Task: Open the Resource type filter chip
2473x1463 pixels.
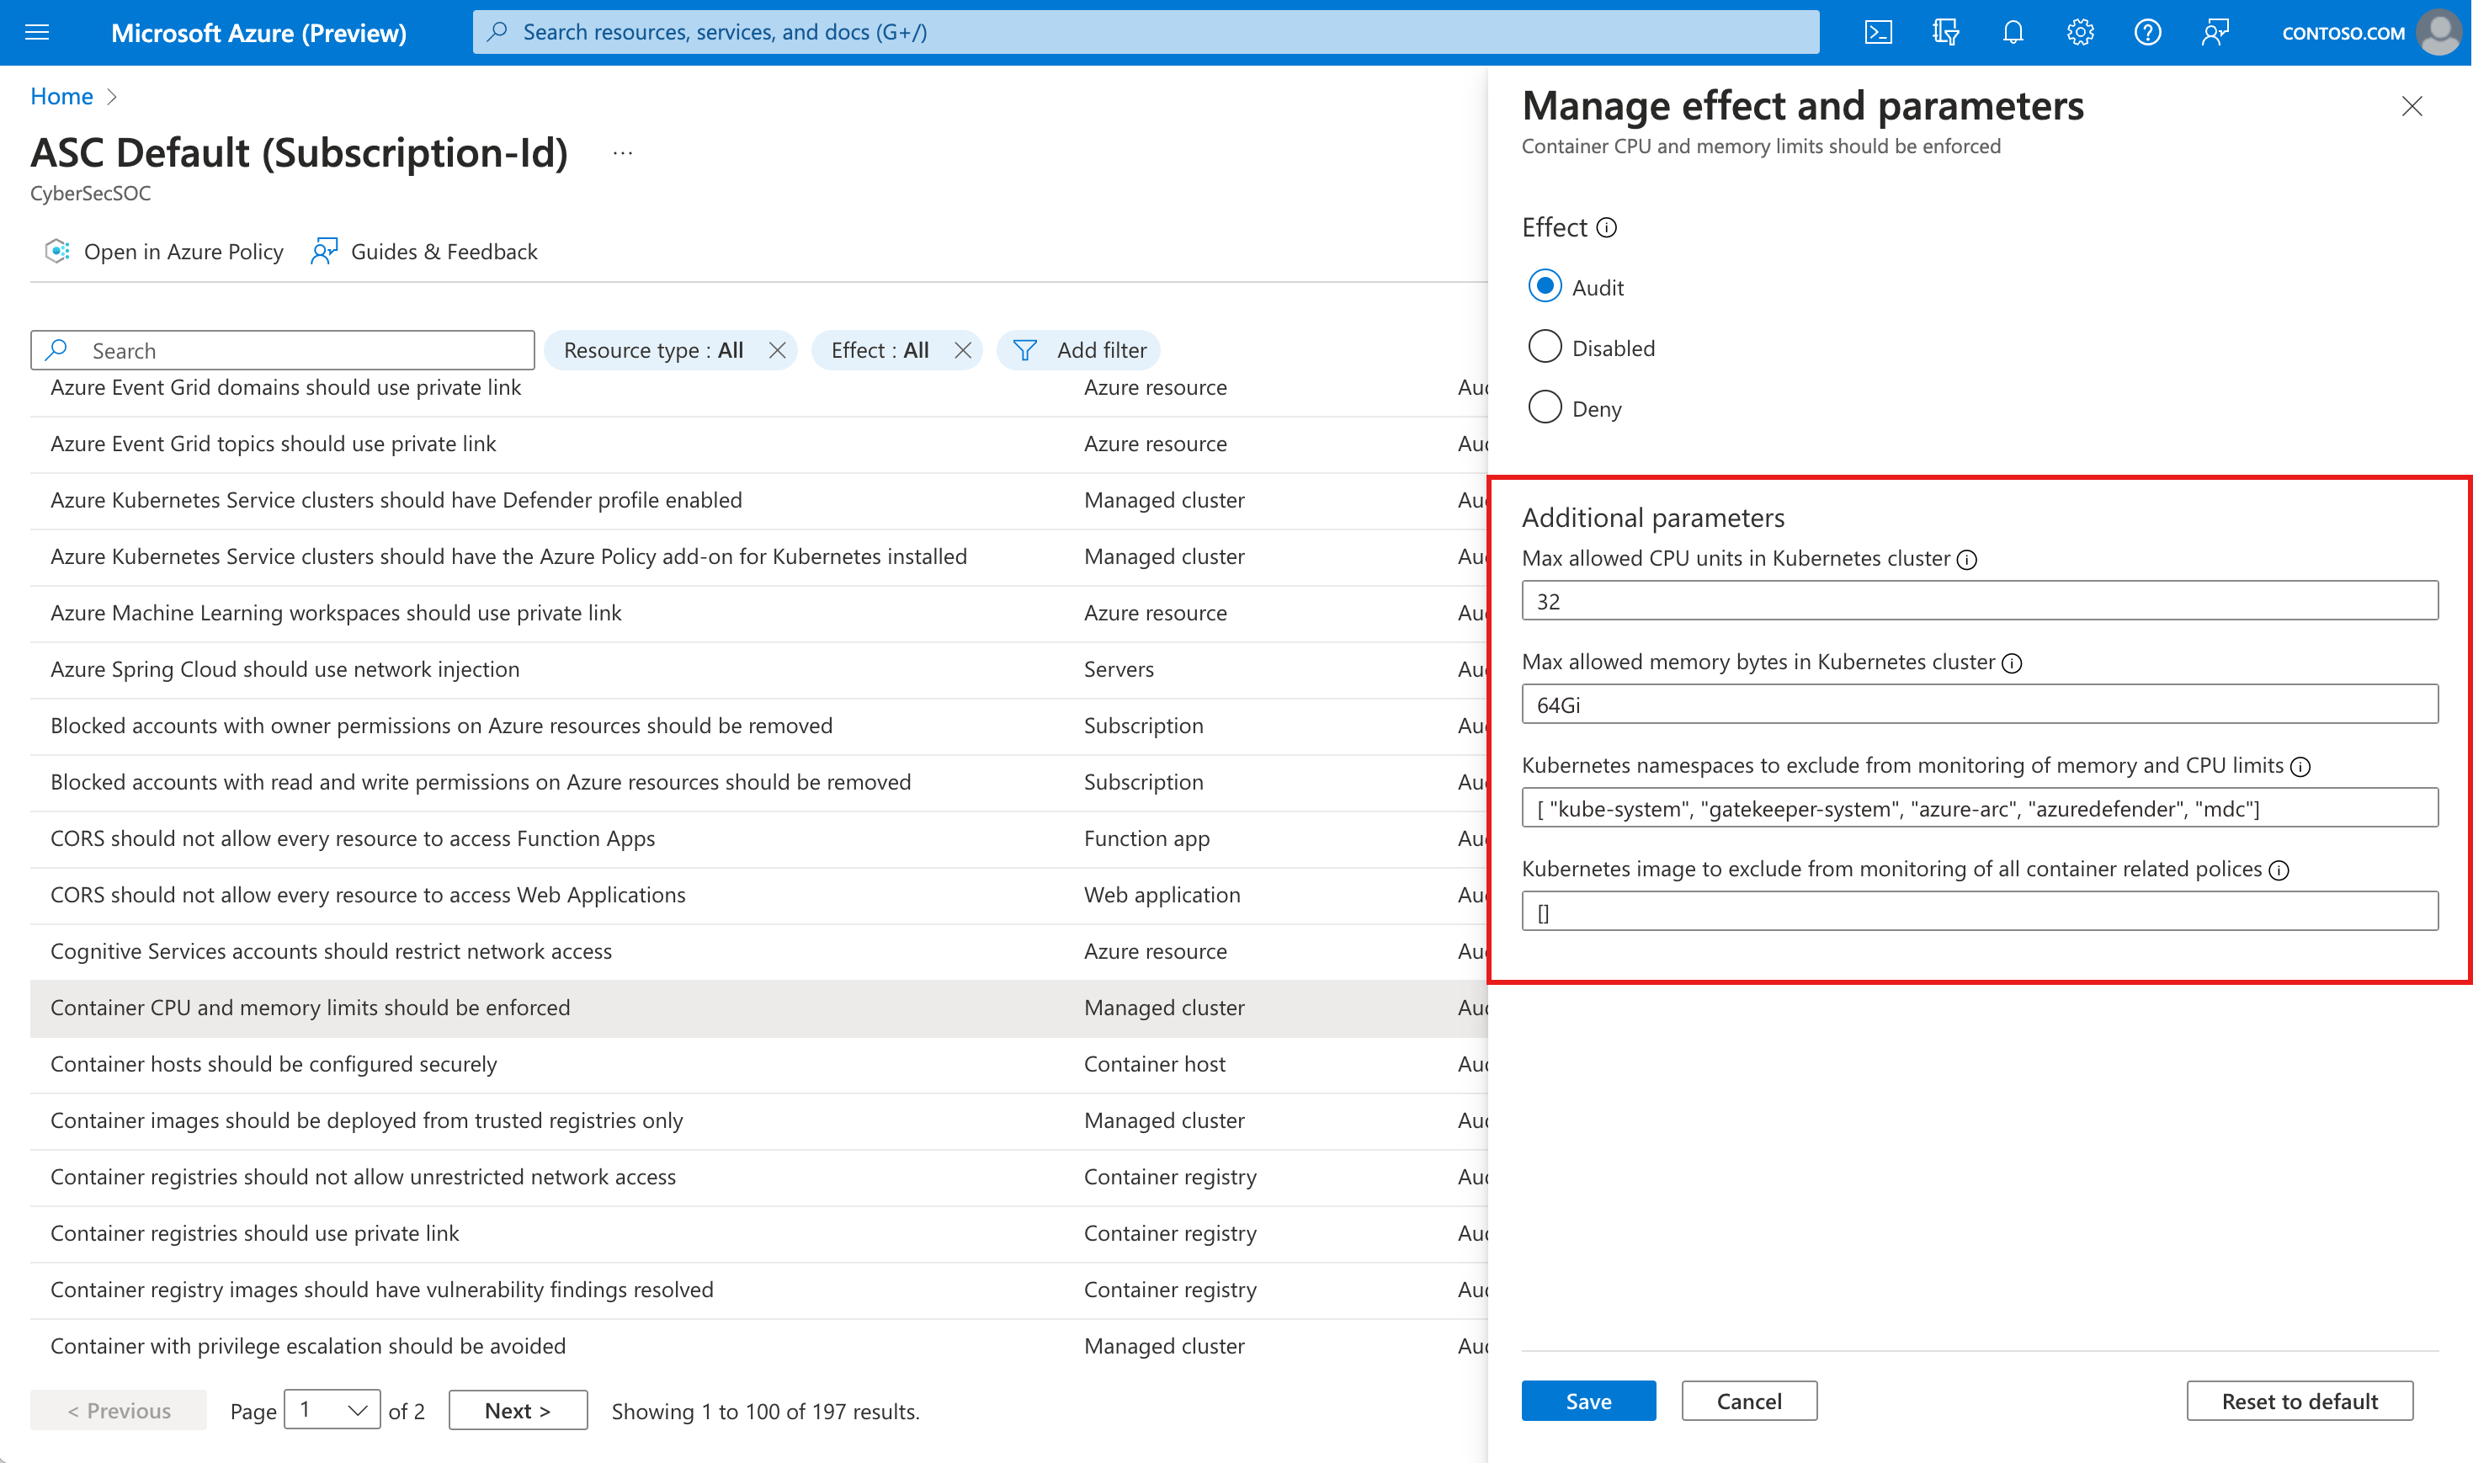Action: (652, 350)
